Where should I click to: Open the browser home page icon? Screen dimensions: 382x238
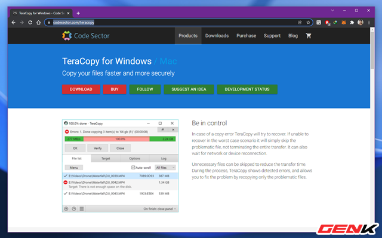pos(38,23)
